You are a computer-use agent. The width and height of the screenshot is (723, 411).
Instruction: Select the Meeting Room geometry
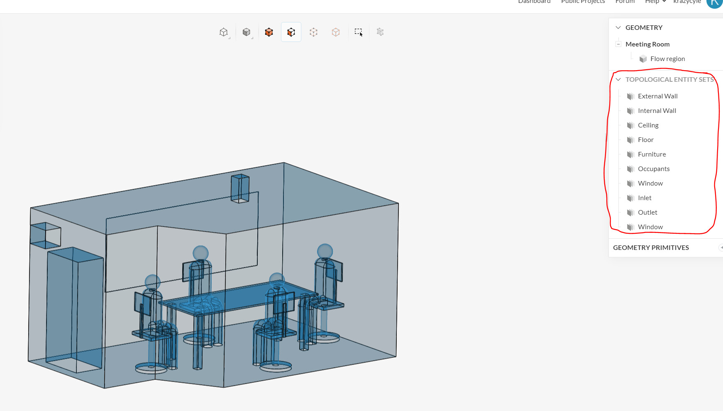(x=647, y=44)
